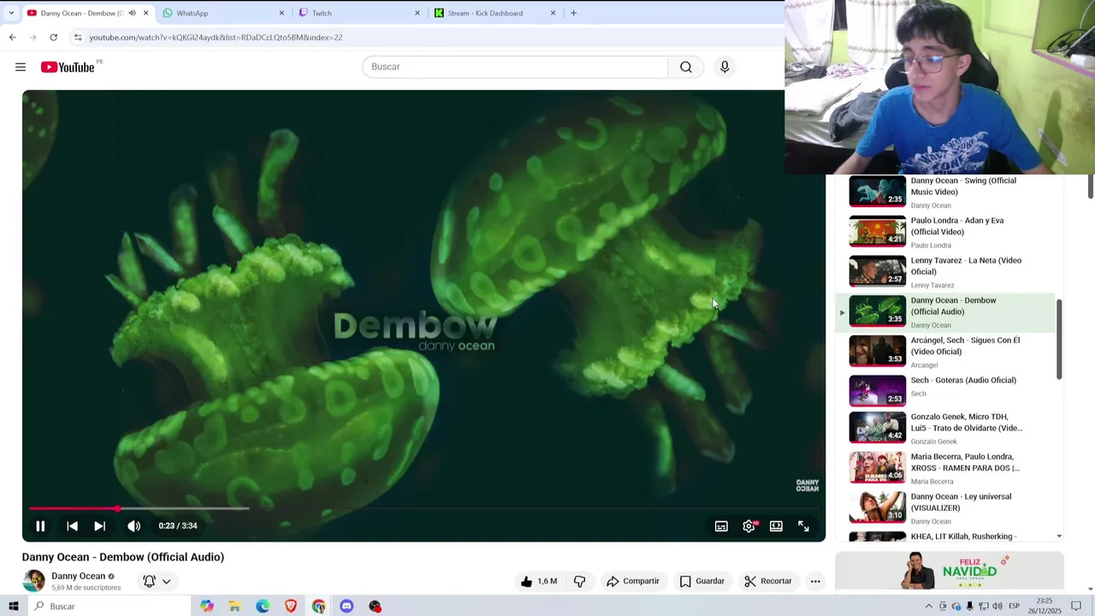Open the YouTube hamburger guide menu
The width and height of the screenshot is (1095, 616).
click(21, 67)
